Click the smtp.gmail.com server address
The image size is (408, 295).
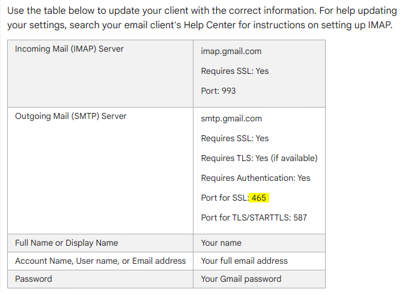[231, 118]
